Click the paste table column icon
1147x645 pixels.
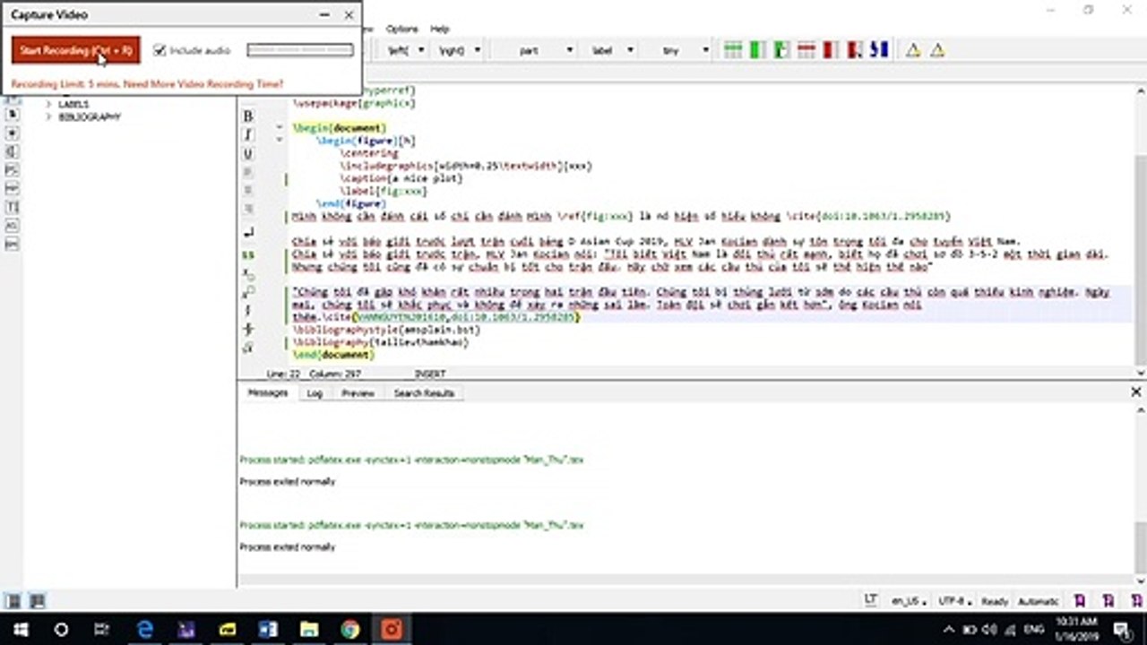coord(781,50)
